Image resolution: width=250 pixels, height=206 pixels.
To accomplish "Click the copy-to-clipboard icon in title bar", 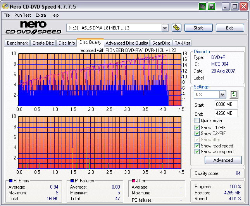I will tap(203, 7).
